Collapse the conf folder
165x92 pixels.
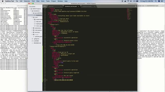pos(32,17)
